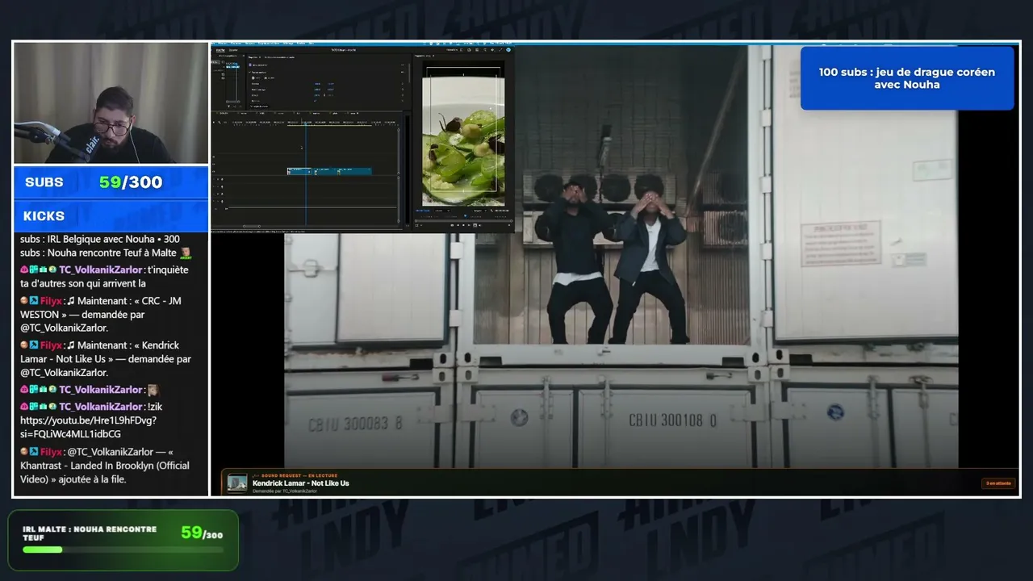1033x581 pixels.
Task: Click the 59/300 count in the goal widget
Action: (x=202, y=533)
